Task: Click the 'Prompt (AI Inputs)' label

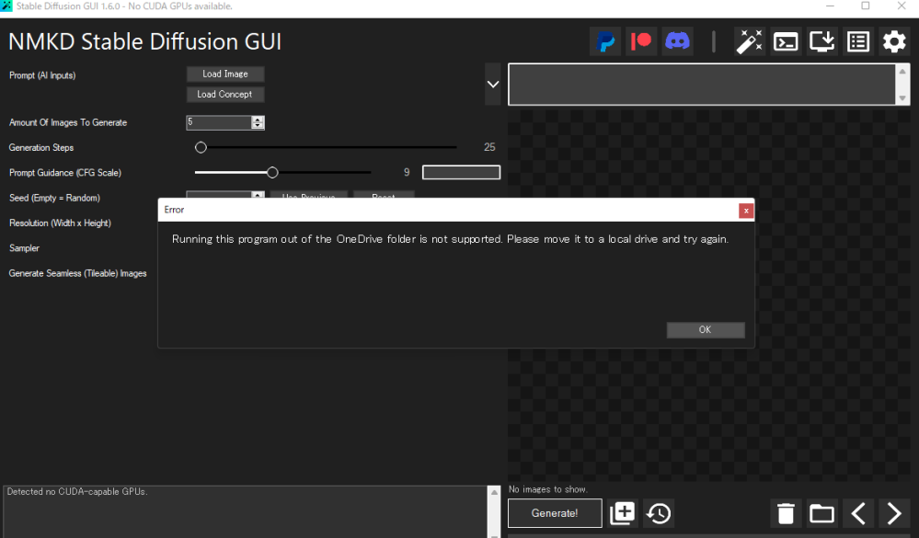Action: [x=42, y=75]
